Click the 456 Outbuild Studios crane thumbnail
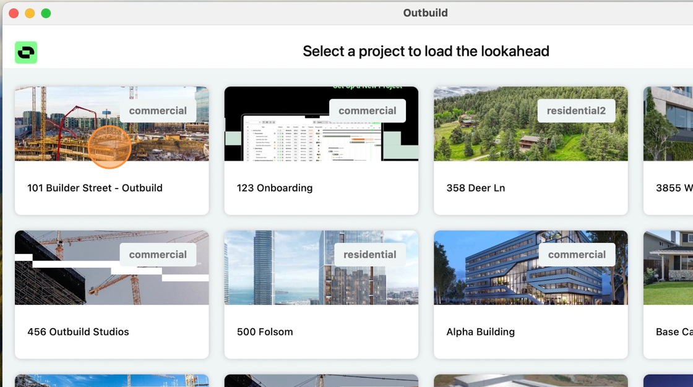 112,268
